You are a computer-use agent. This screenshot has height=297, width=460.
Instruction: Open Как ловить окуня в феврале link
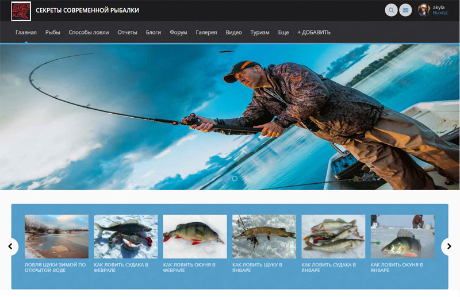pyautogui.click(x=189, y=267)
